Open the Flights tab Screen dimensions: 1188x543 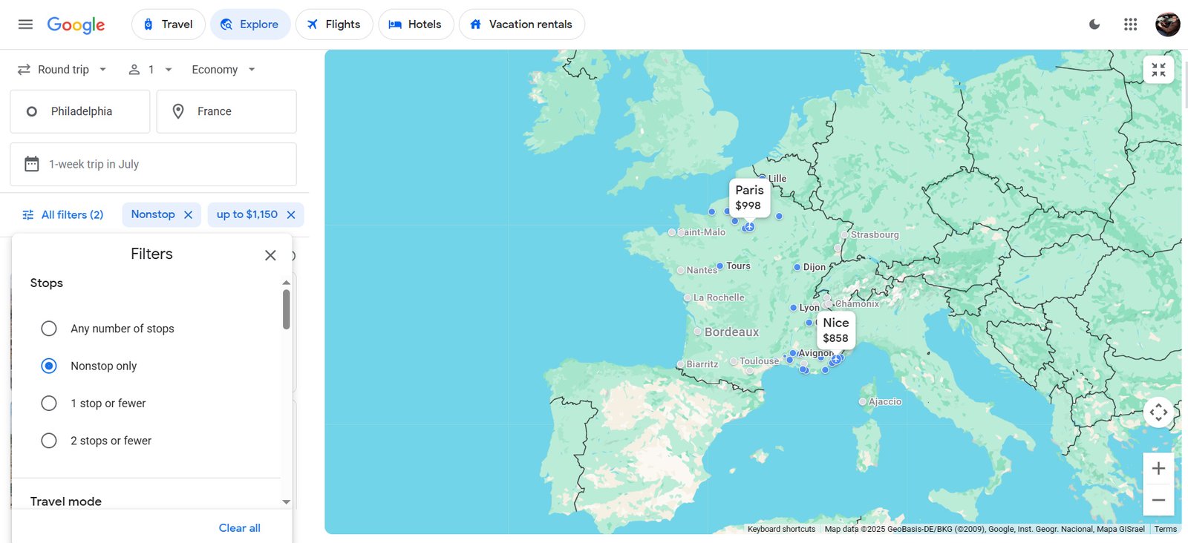coord(334,24)
